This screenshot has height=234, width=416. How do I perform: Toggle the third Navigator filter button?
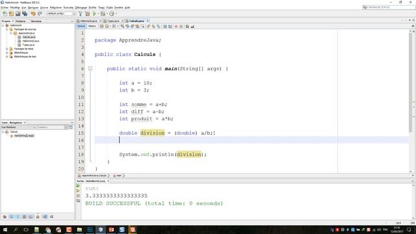[18, 216]
